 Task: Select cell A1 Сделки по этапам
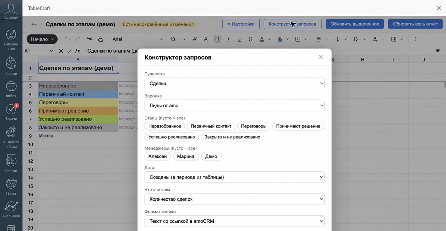(x=78, y=68)
